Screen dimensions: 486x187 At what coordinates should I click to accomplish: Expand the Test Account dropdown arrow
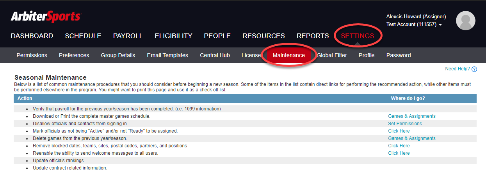440,25
